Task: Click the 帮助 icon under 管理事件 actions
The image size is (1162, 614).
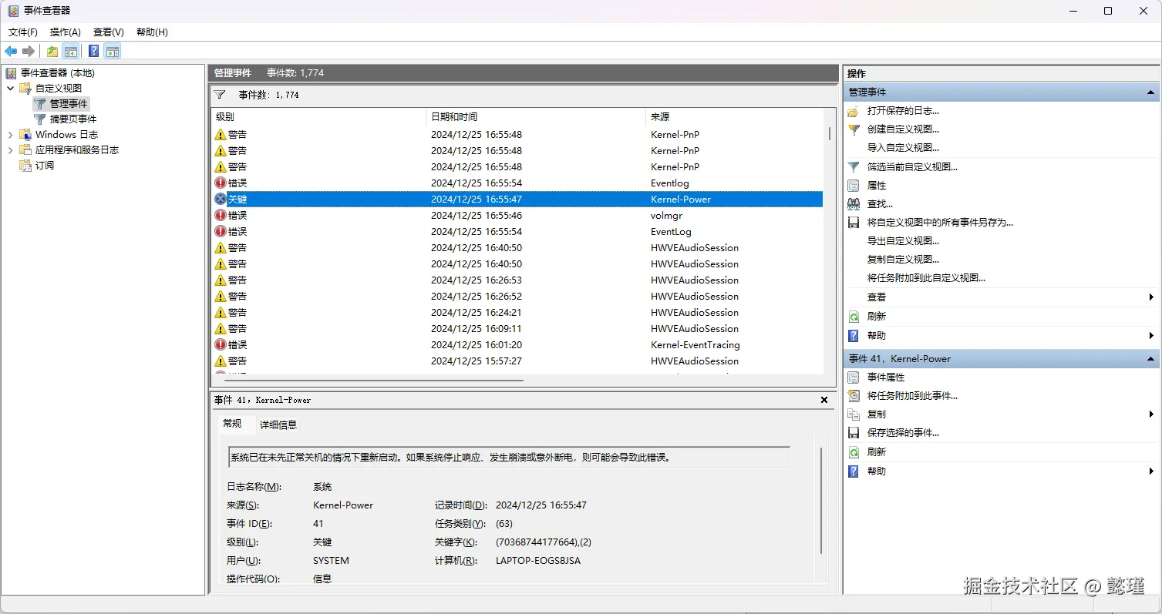Action: click(x=854, y=336)
